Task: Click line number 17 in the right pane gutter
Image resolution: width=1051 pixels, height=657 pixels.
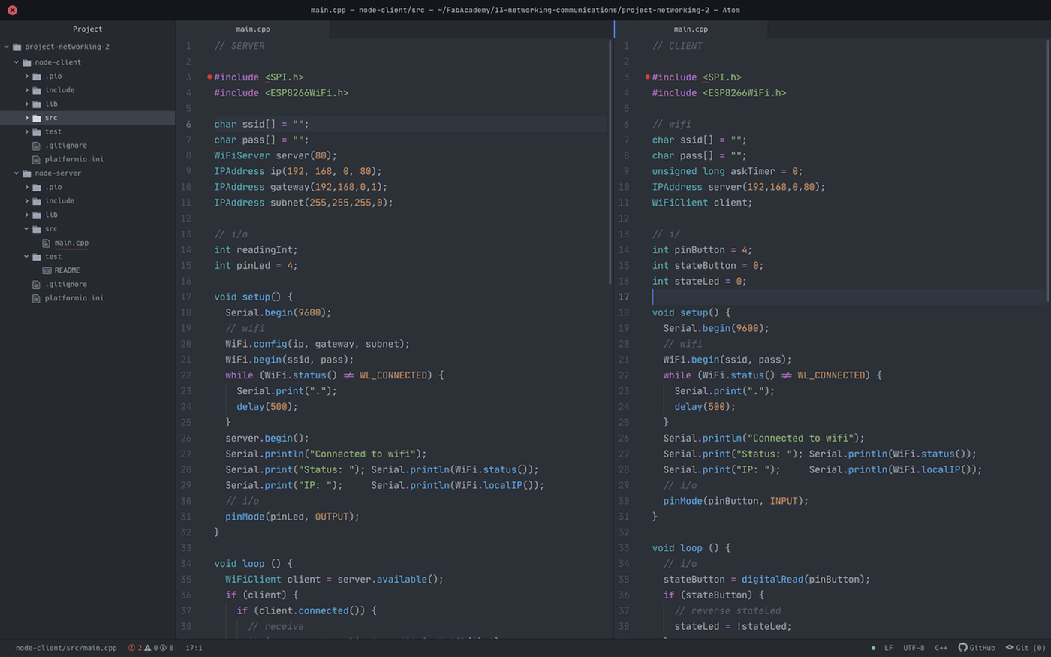Action: point(624,297)
